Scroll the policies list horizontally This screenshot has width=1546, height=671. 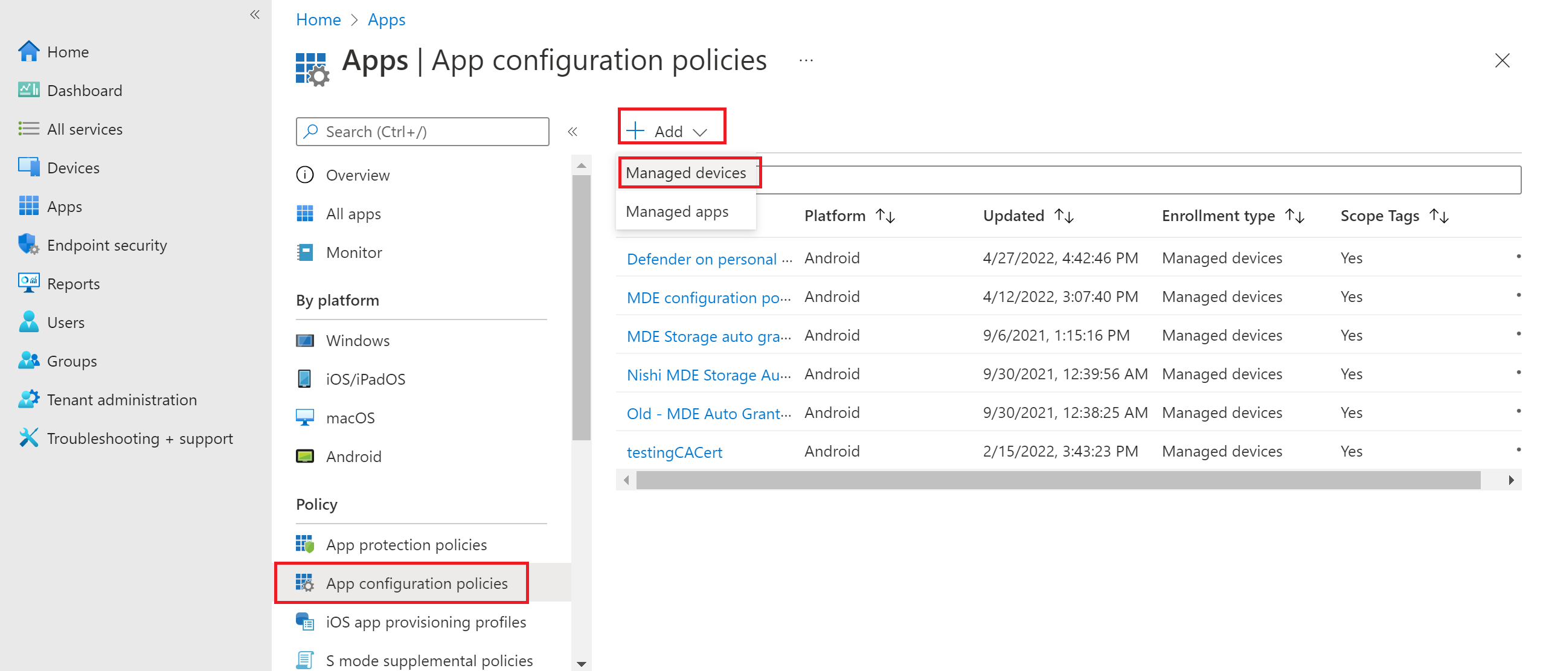1075,481
